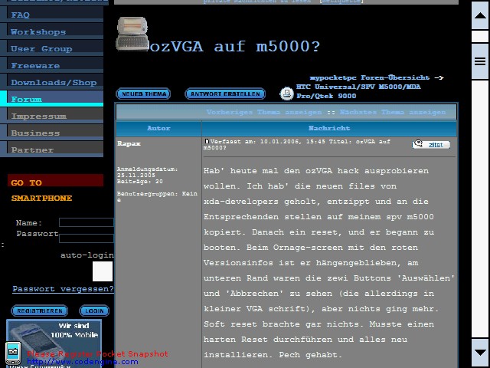This screenshot has width=490, height=368.
Task: Click the LOGIN button
Action: pyautogui.click(x=94, y=310)
